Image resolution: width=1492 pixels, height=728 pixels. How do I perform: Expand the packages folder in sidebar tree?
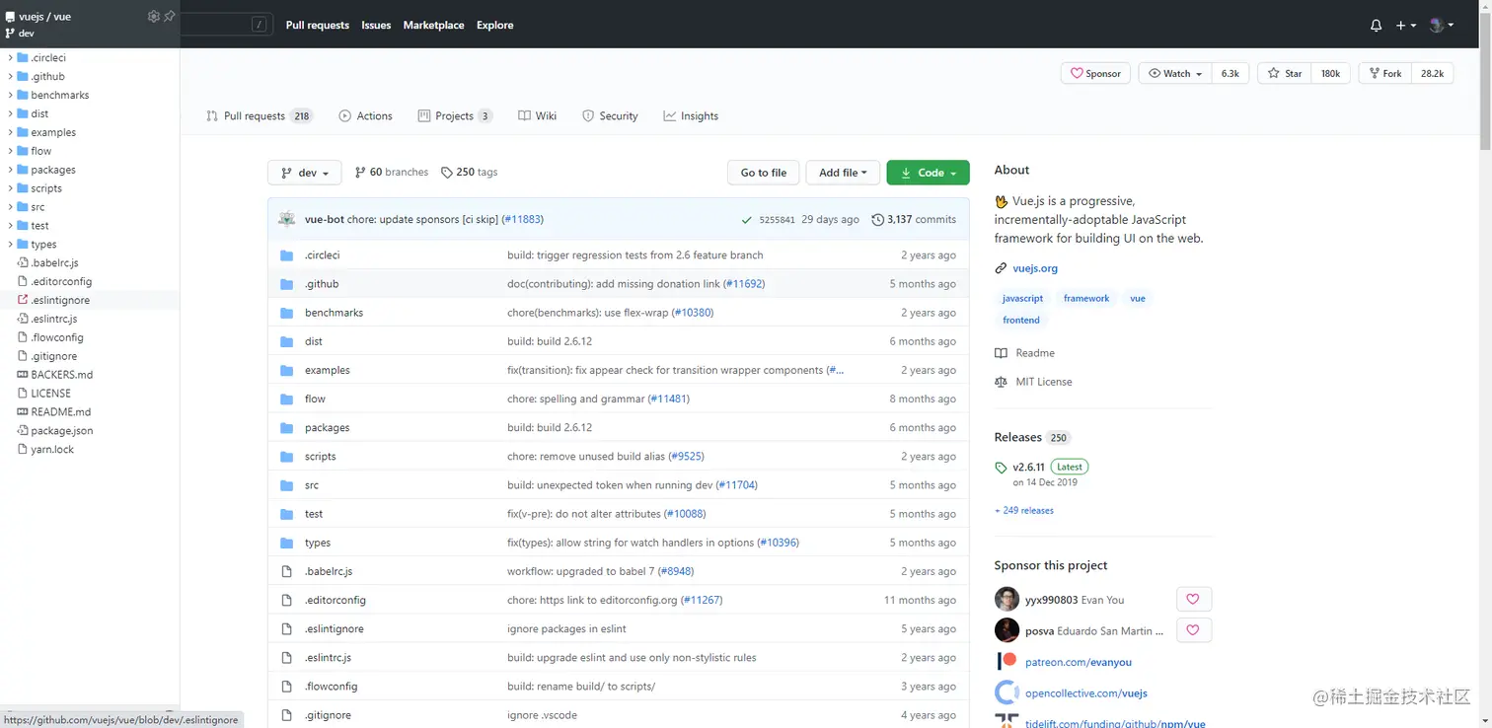pos(10,171)
